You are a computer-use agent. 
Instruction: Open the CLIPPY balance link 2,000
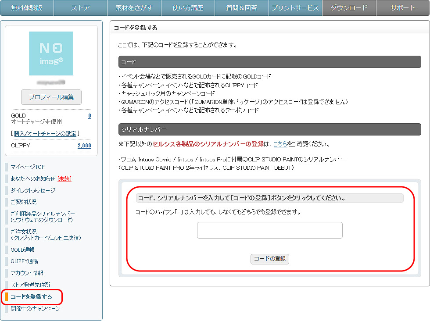click(84, 146)
